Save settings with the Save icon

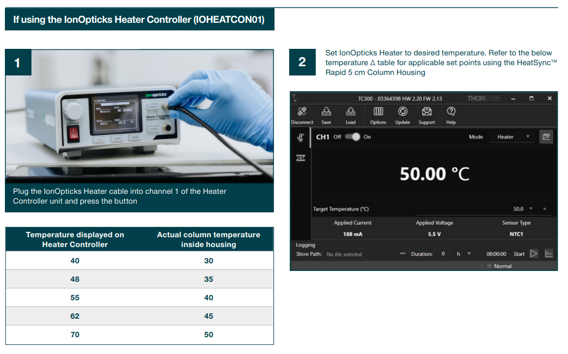click(326, 112)
